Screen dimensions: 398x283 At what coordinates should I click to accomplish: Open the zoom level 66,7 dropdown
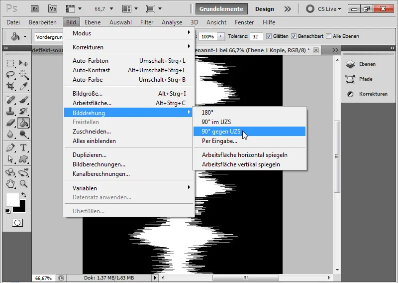click(x=111, y=9)
